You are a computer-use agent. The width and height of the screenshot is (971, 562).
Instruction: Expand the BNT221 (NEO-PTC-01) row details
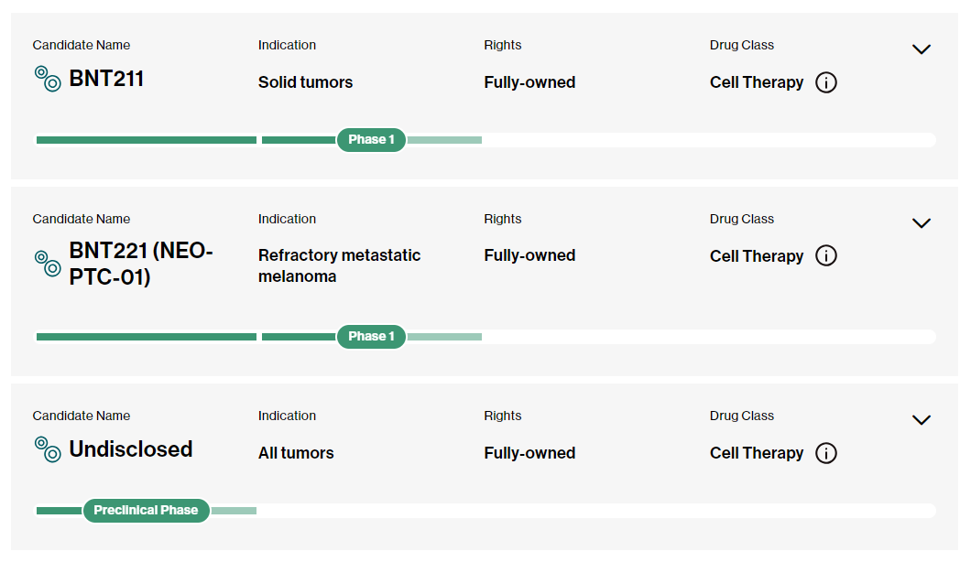[x=922, y=222]
